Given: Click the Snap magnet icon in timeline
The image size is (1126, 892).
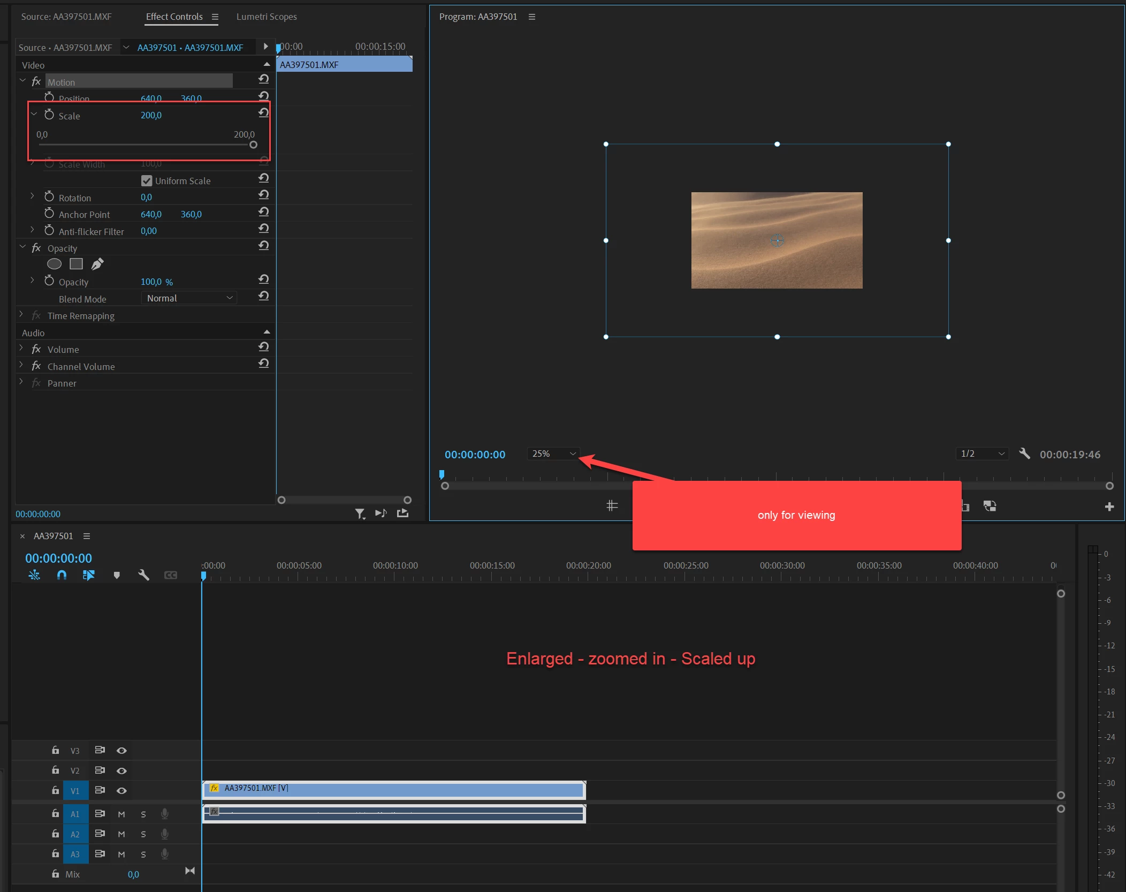Looking at the screenshot, I should (x=62, y=575).
